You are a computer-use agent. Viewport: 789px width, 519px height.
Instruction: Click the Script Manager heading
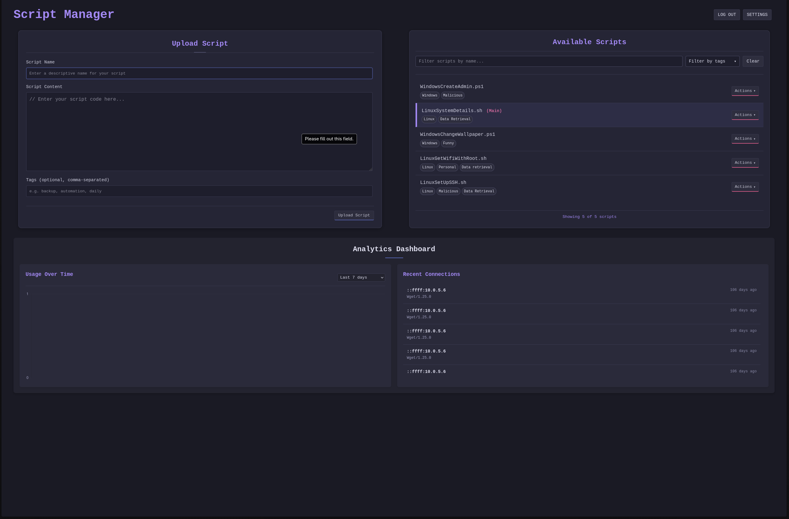(63, 14)
